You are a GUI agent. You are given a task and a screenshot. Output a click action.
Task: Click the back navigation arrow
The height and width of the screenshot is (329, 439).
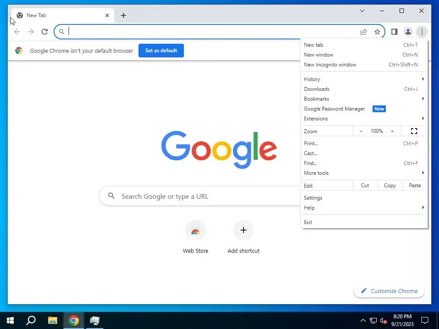(x=17, y=32)
